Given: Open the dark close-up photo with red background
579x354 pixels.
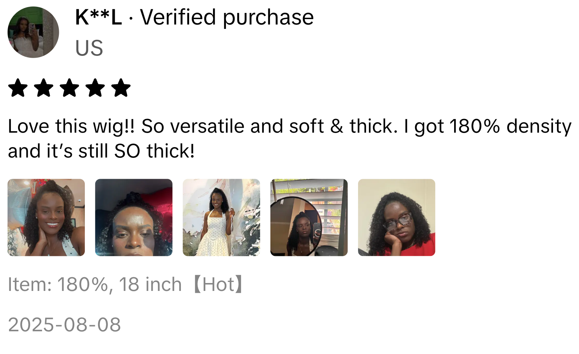Looking at the screenshot, I should (x=134, y=217).
